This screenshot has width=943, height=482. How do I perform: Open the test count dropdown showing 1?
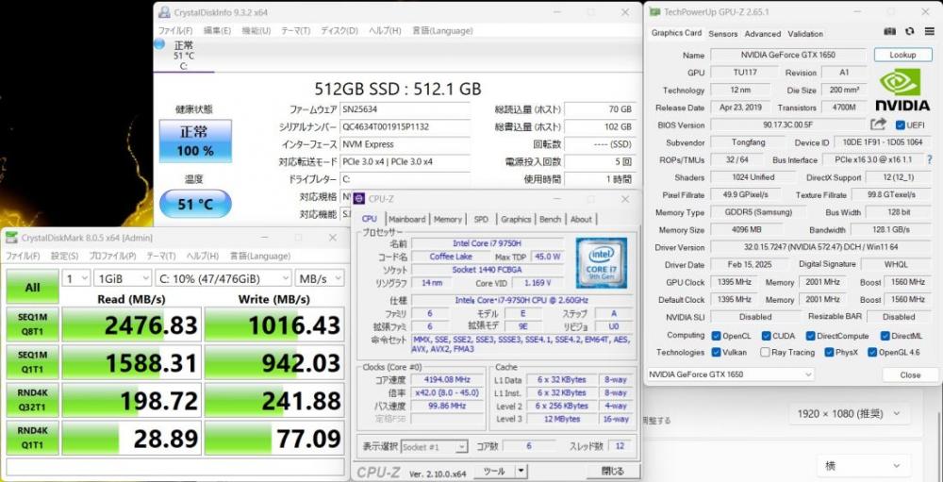(75, 278)
